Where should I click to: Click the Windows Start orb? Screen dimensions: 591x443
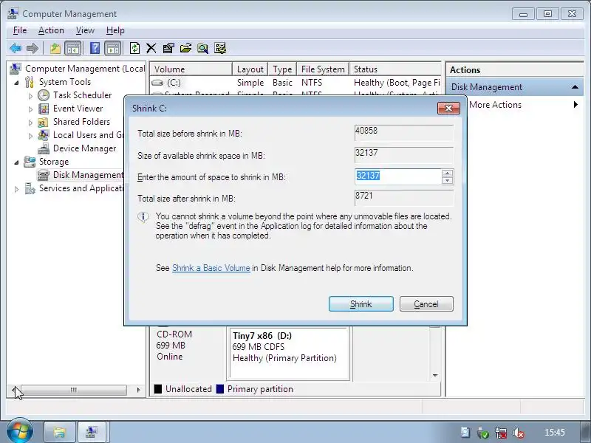point(20,431)
